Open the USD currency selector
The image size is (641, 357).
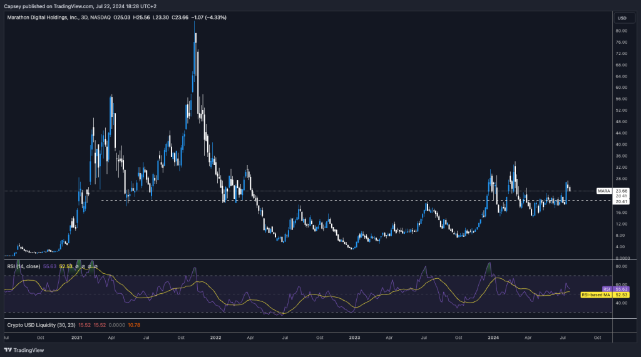tap(624, 18)
